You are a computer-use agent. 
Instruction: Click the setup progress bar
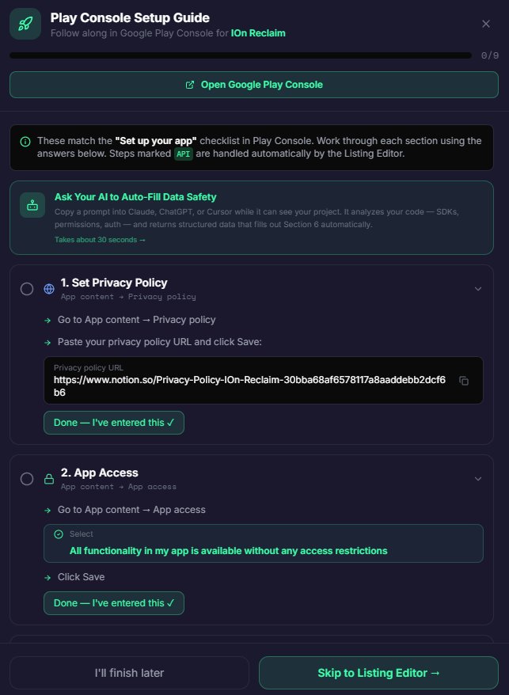(x=241, y=55)
